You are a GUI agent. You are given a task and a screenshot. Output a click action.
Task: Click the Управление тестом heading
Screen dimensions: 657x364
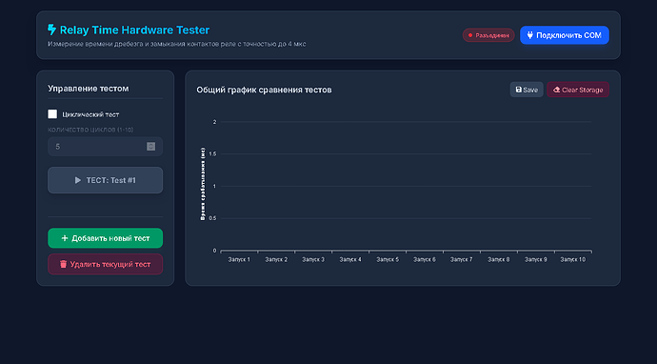pyautogui.click(x=88, y=89)
